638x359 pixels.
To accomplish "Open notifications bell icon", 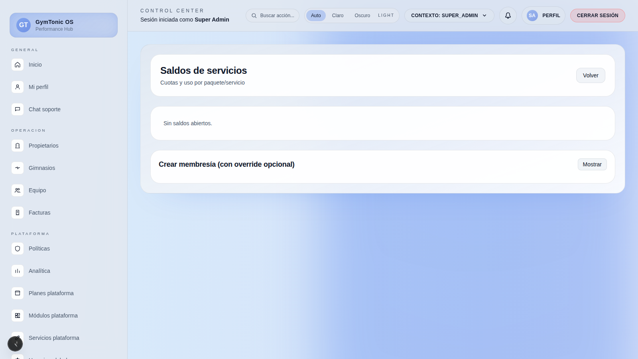I will click(x=508, y=16).
